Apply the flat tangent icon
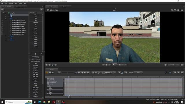 (96, 73)
